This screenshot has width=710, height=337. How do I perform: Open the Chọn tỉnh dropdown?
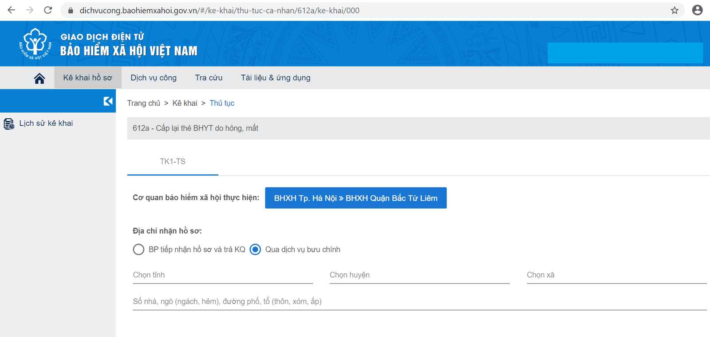tap(223, 275)
